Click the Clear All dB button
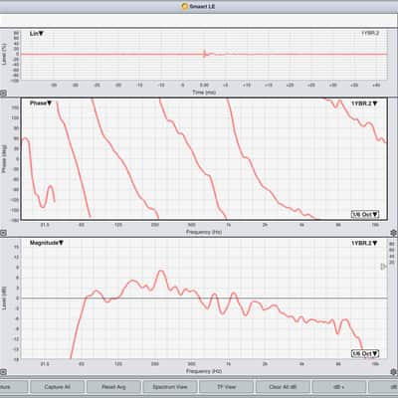The image size is (398, 398). 283,387
